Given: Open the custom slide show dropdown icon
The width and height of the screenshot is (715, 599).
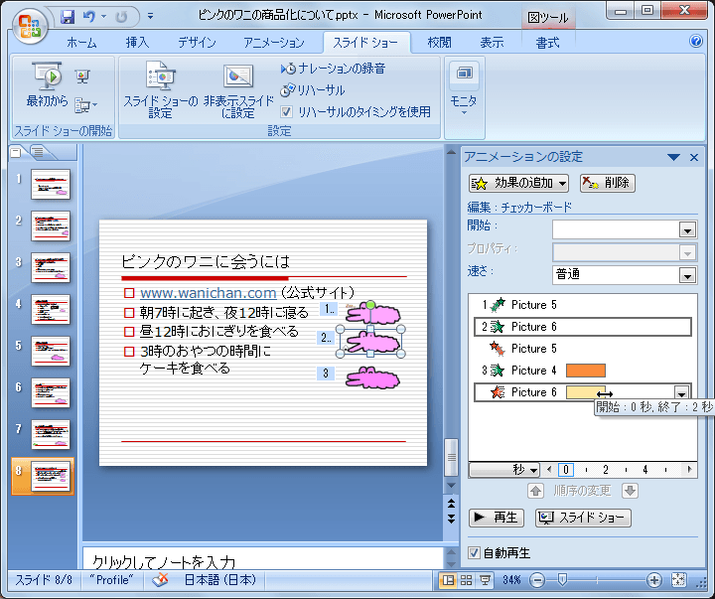Looking at the screenshot, I should [85, 105].
